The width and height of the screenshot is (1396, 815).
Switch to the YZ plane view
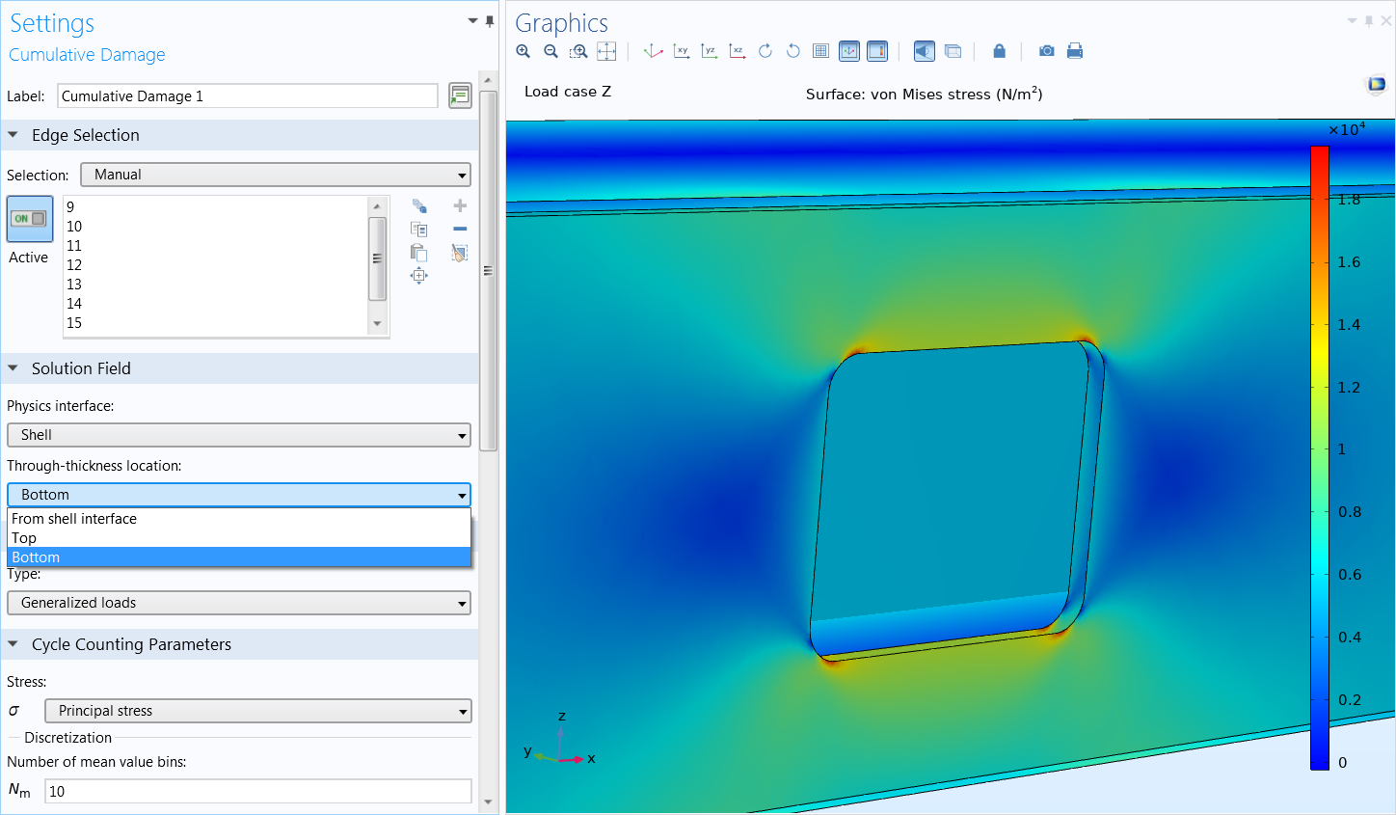(710, 51)
